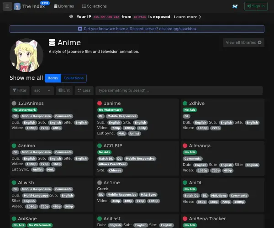Click the green status dot for AniKage
Image resolution: width=274 pixels, height=228 pixels.
[x=14, y=218]
